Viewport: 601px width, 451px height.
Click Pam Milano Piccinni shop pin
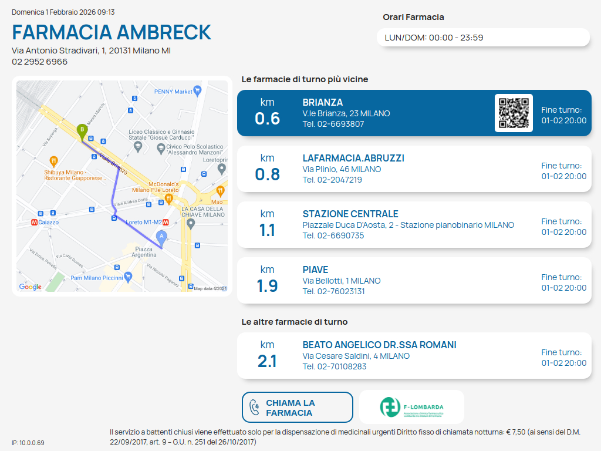point(128,277)
